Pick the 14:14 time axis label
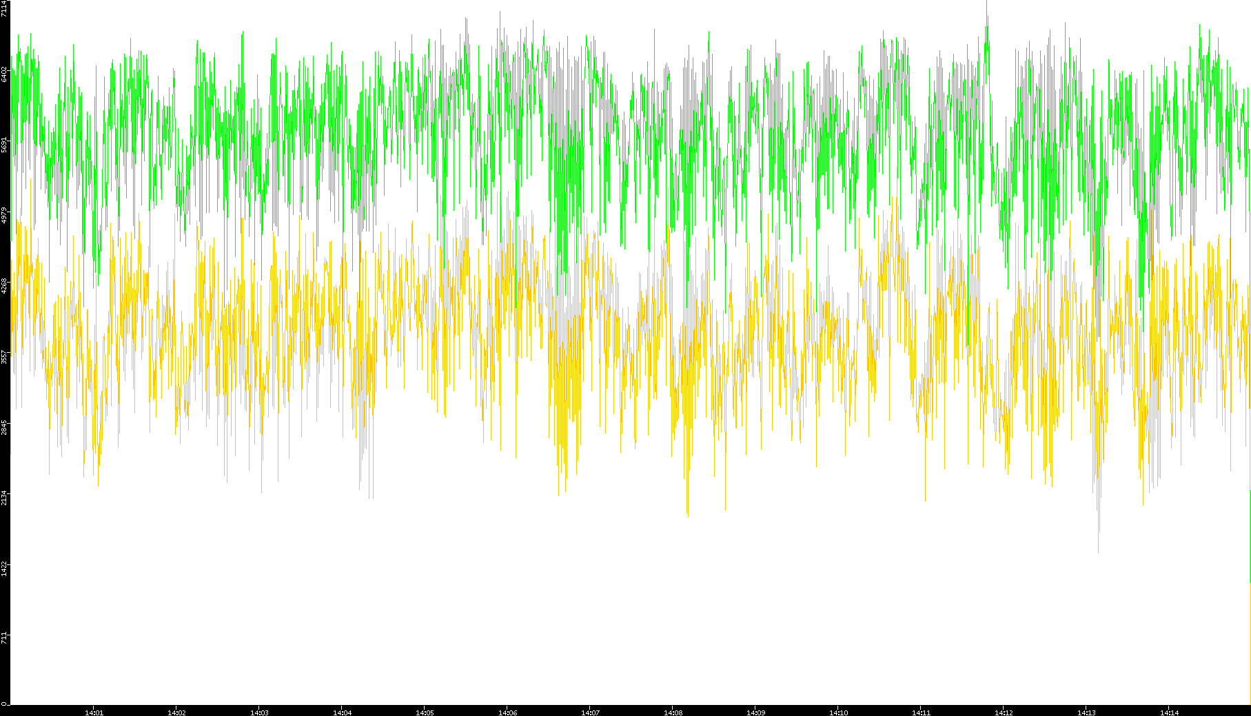The width and height of the screenshot is (1251, 716). 1169,712
